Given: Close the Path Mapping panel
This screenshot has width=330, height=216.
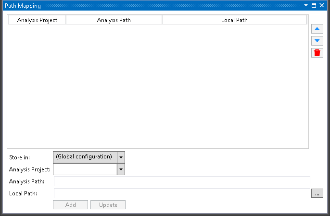Looking at the screenshot, I should [x=322, y=5].
